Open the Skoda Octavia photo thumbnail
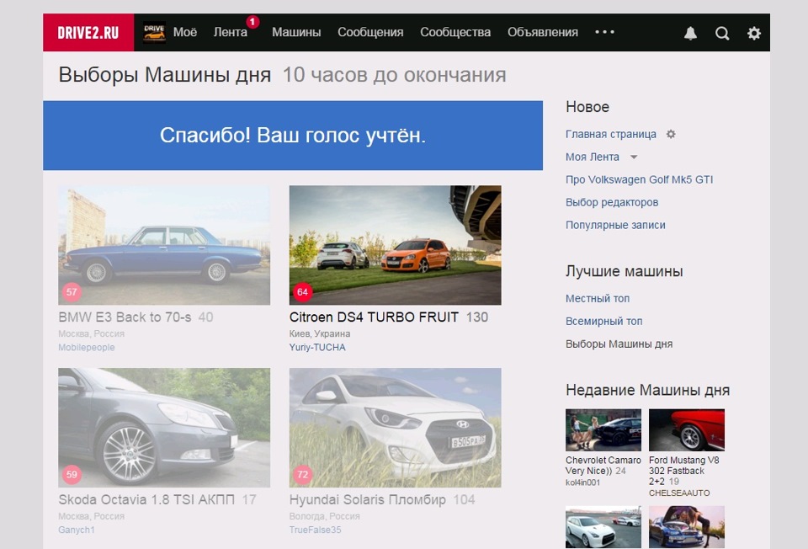The width and height of the screenshot is (808, 549). (164, 428)
